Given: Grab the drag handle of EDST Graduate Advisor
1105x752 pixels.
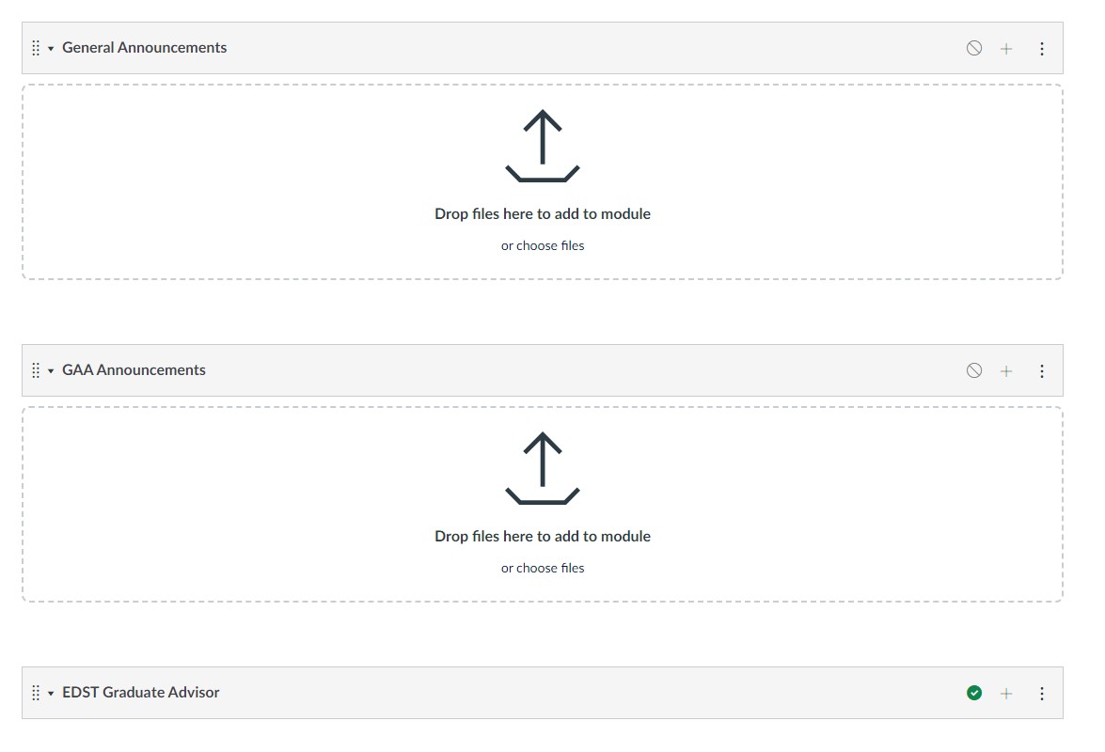Looking at the screenshot, I should tap(36, 693).
